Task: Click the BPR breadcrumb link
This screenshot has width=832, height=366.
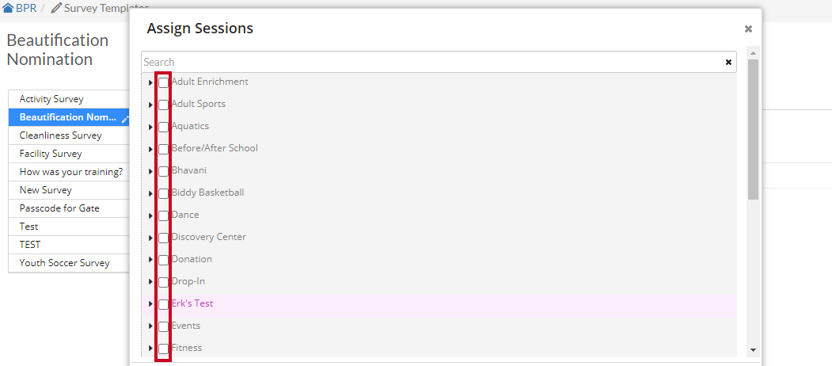Action: pyautogui.click(x=26, y=9)
